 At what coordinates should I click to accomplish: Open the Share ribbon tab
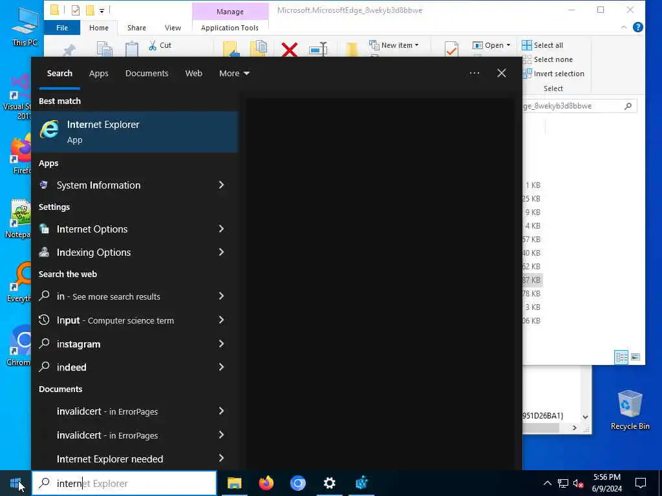pos(136,28)
